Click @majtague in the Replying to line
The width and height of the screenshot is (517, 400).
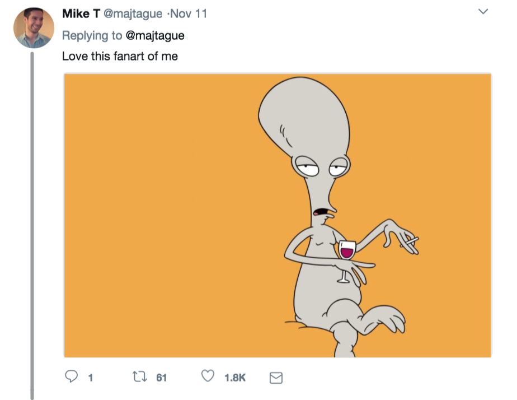(x=154, y=35)
